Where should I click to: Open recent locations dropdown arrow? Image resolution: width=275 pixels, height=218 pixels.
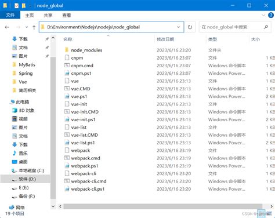tap(27, 27)
